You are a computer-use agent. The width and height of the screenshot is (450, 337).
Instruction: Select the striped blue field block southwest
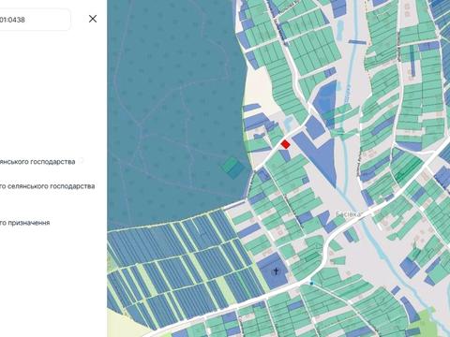[175, 265]
